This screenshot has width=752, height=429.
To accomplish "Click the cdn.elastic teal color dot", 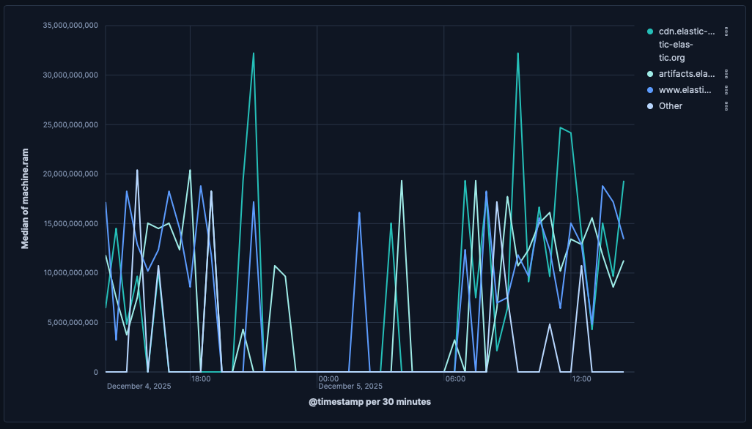I will (650, 31).
